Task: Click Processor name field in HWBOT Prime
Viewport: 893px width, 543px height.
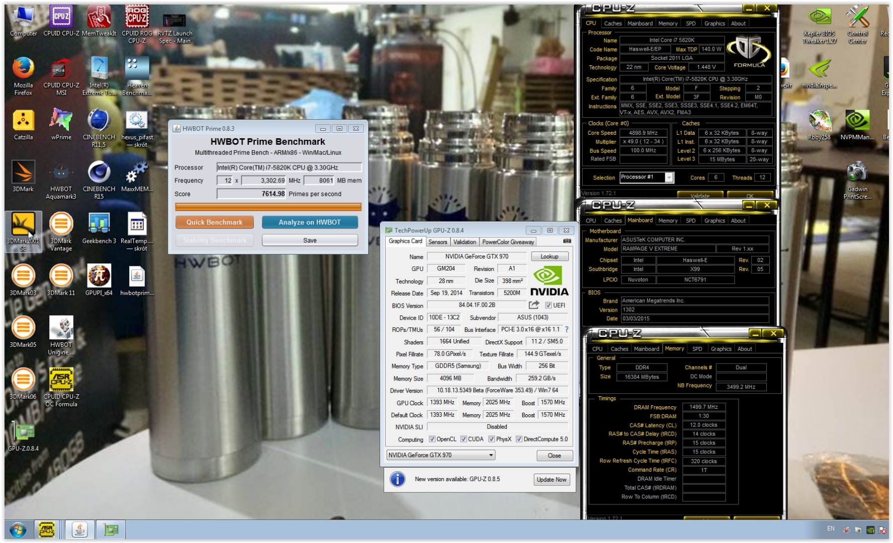Action: [289, 167]
